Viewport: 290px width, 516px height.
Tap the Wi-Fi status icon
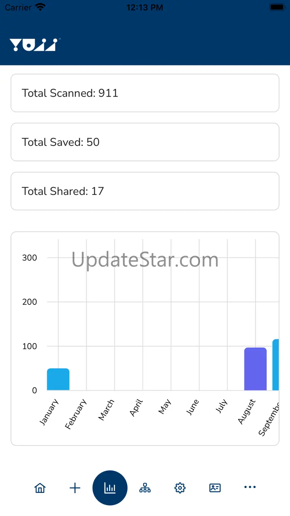click(40, 7)
